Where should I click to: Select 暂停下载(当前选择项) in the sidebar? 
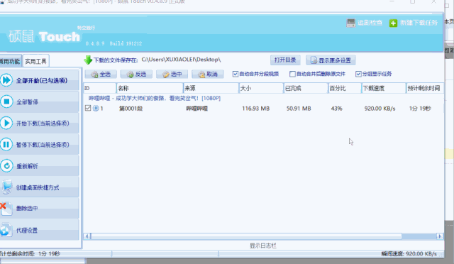[x=40, y=144]
